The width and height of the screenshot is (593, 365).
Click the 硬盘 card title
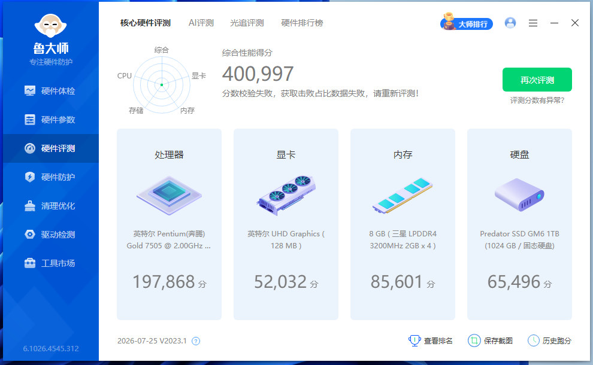(x=520, y=154)
